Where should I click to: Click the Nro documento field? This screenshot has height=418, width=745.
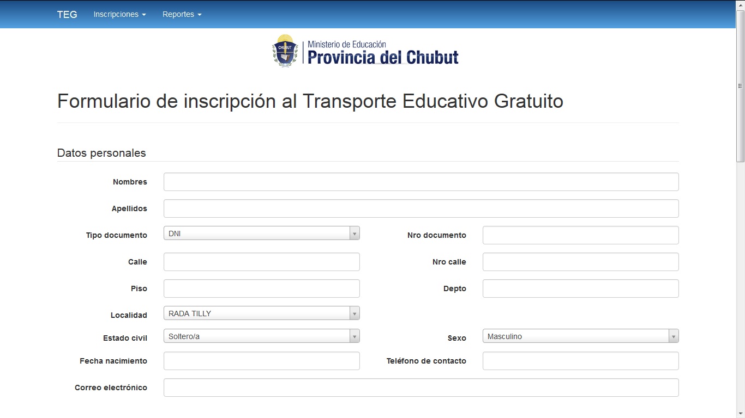coord(580,235)
